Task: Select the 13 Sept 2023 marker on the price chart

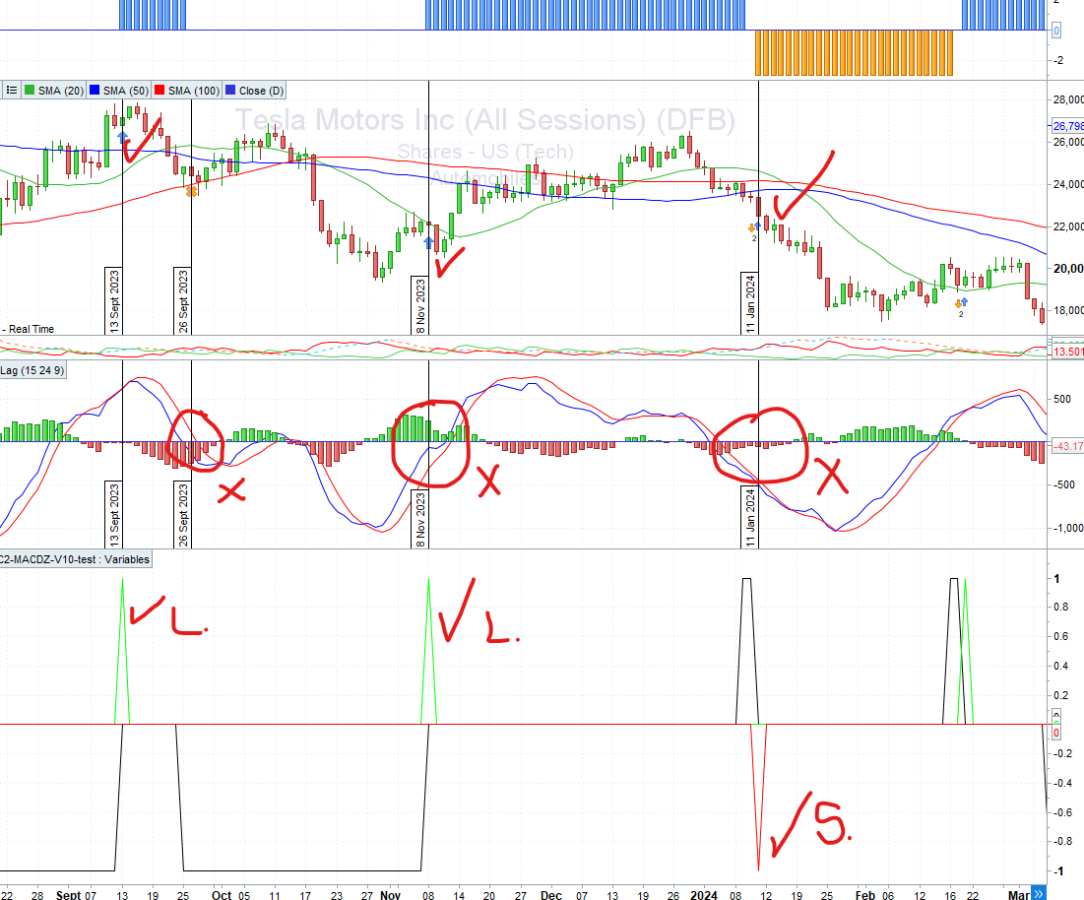Action: coord(114,300)
